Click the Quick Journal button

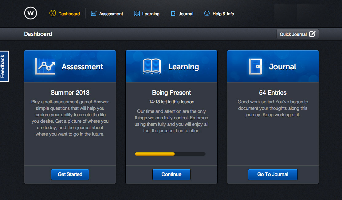point(298,34)
